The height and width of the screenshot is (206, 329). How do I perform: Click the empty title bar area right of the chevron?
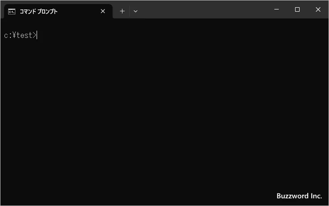coord(203,10)
